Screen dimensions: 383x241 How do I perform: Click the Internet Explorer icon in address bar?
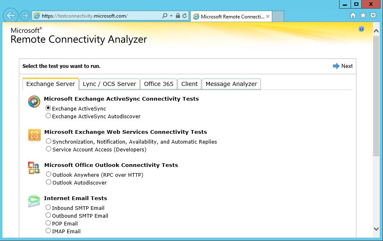click(x=36, y=16)
